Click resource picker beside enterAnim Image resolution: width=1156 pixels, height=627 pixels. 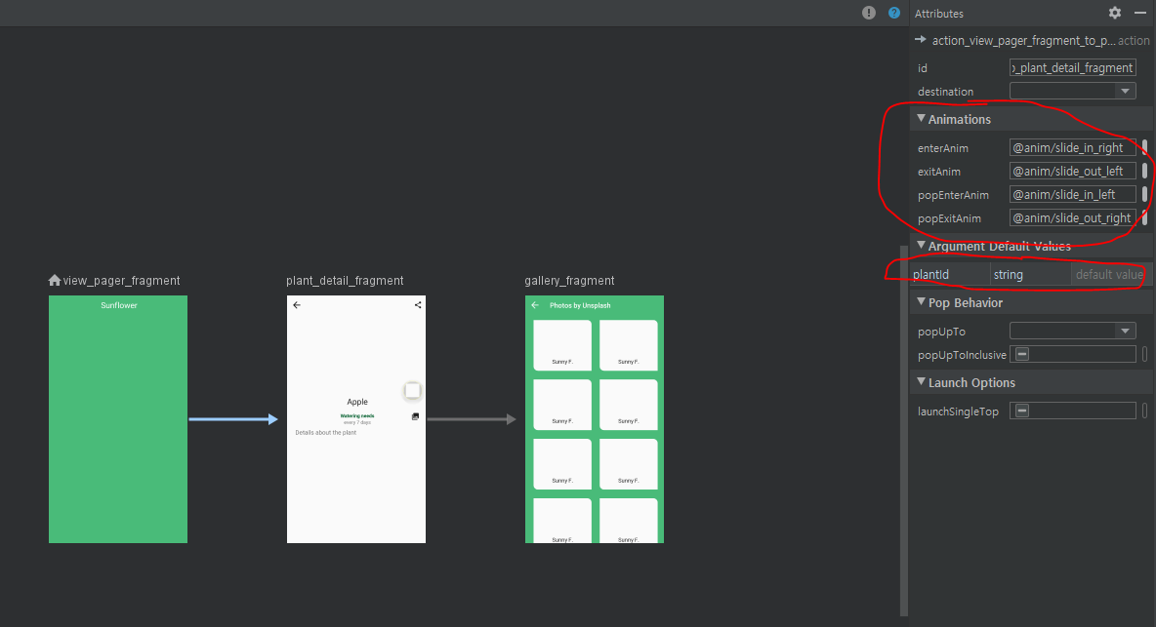[x=1144, y=147]
